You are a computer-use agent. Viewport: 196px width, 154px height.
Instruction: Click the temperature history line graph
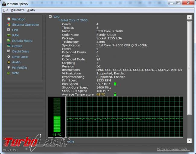pyautogui.click(x=125, y=117)
